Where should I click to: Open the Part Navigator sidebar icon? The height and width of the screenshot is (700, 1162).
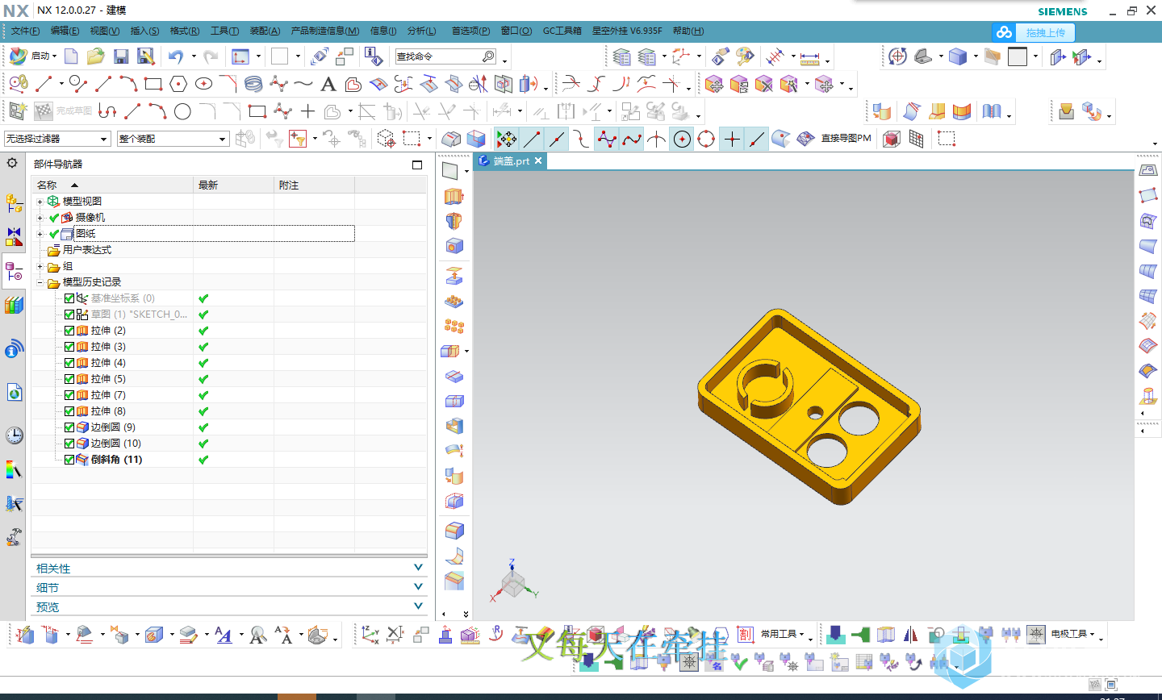click(x=14, y=271)
